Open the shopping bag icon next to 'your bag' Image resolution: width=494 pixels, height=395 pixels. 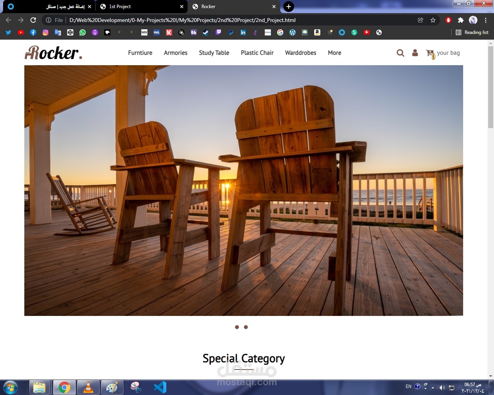tap(430, 53)
